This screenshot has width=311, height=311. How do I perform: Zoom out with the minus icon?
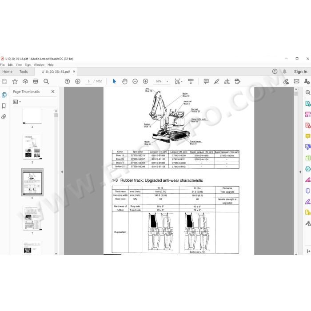coord(135,81)
